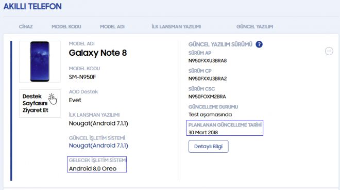This screenshot has width=340, height=190.
Task: Select the MODEL KODU column header
Action: 66,27
